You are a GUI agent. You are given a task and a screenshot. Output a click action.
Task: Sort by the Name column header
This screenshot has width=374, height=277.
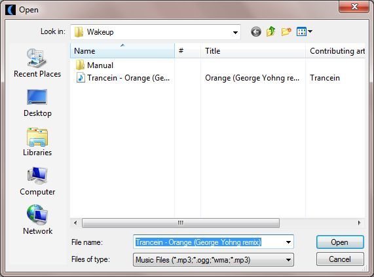122,51
